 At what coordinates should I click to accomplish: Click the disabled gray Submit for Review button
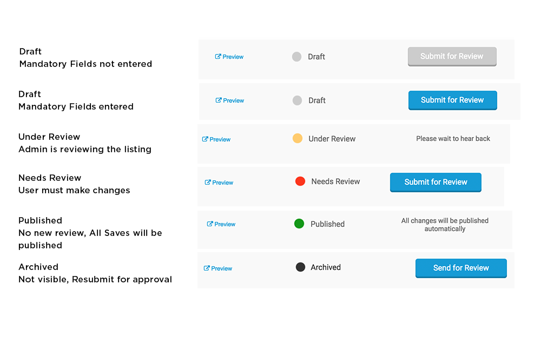pyautogui.click(x=452, y=57)
